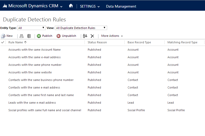
Task: Click the New rule icon
Action: [3, 36]
